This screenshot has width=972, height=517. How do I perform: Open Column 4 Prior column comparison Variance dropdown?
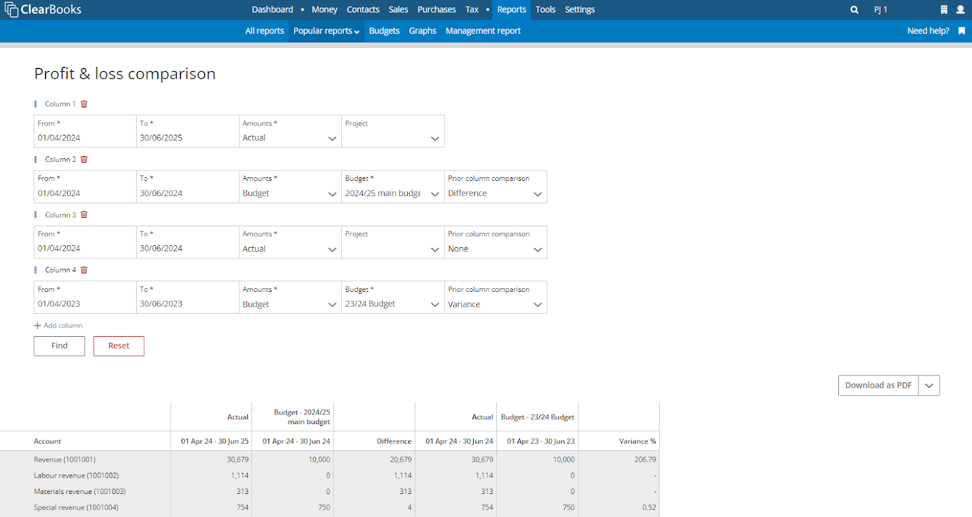(496, 297)
